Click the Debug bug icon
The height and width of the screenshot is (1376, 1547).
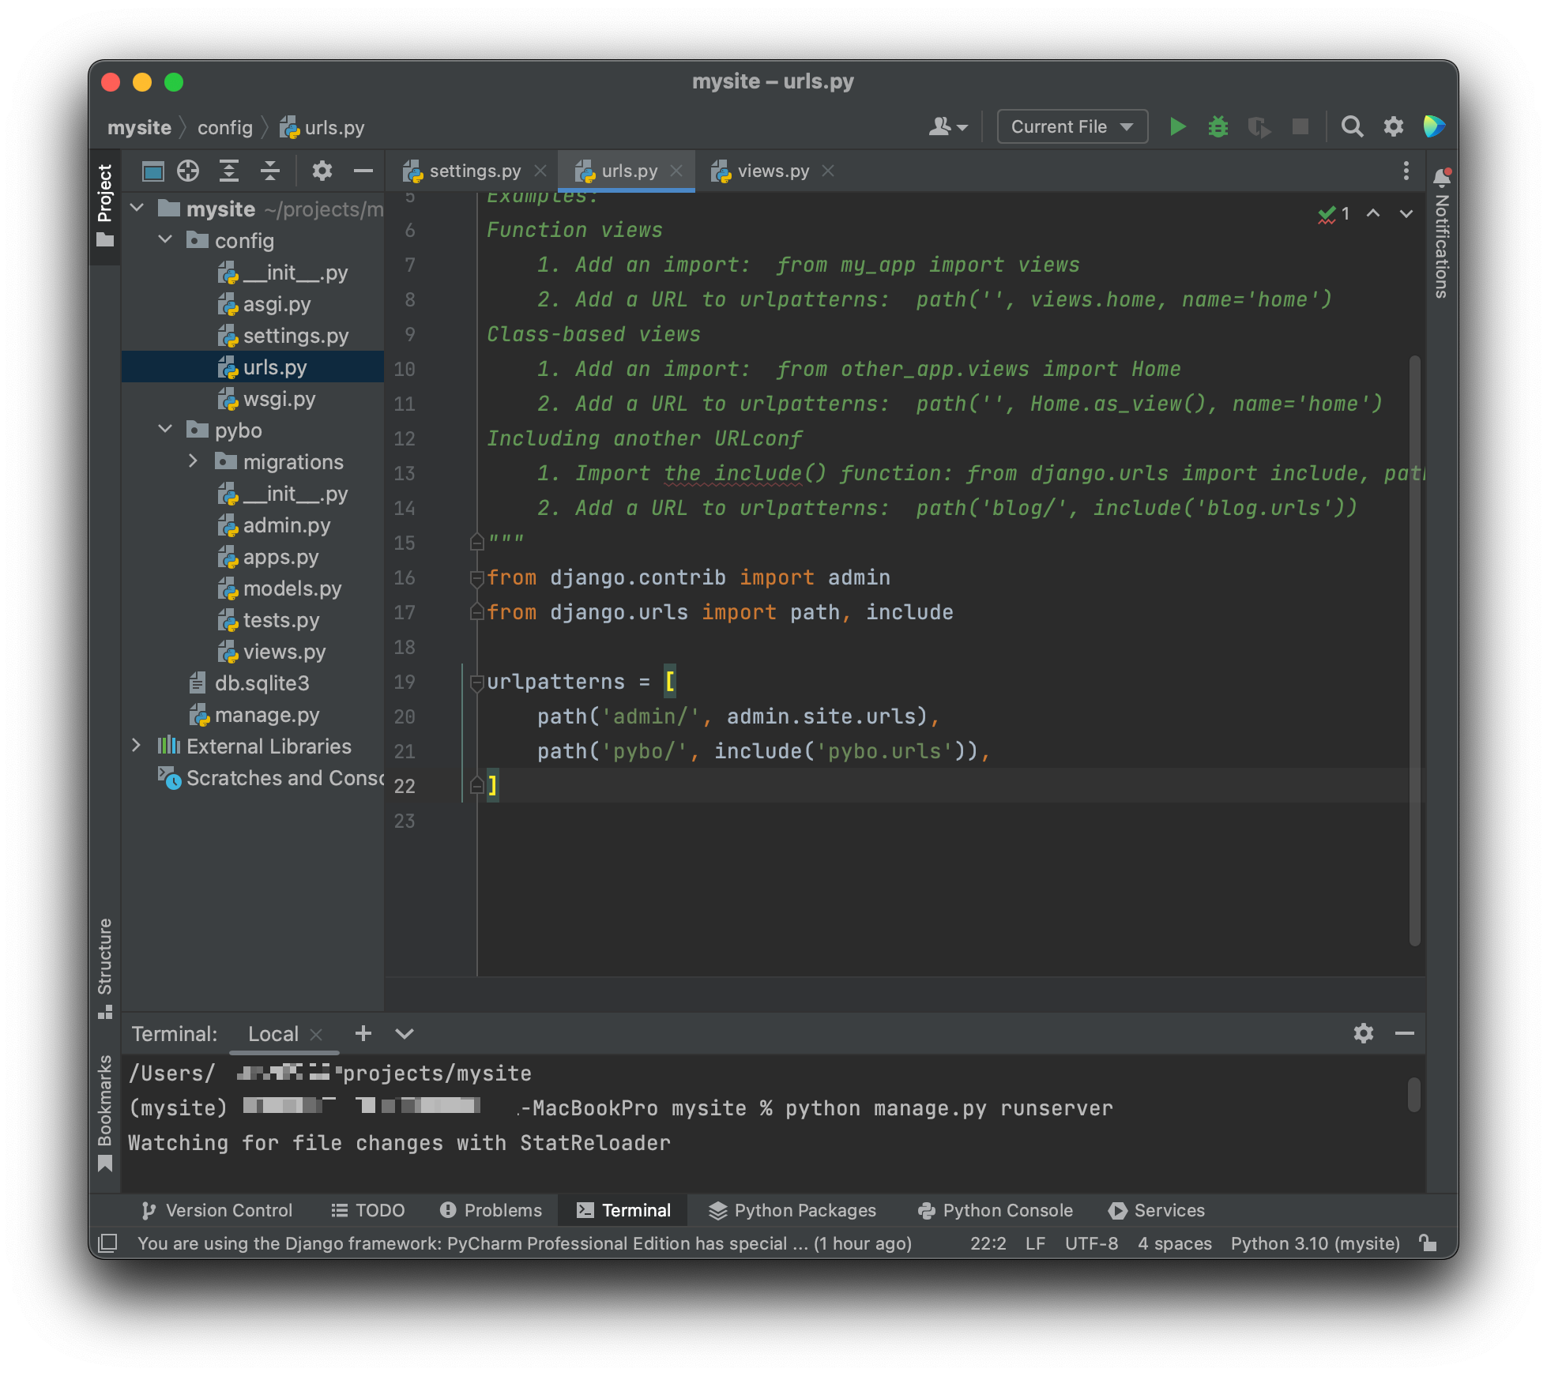tap(1218, 126)
